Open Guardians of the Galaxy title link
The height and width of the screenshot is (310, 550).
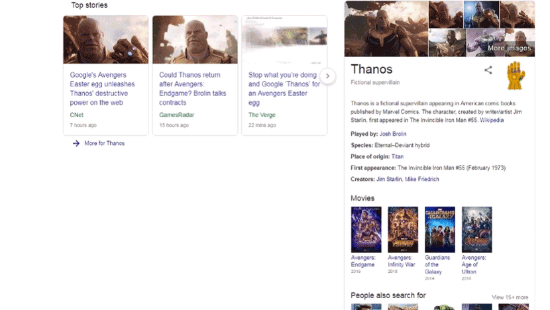pyautogui.click(x=437, y=264)
